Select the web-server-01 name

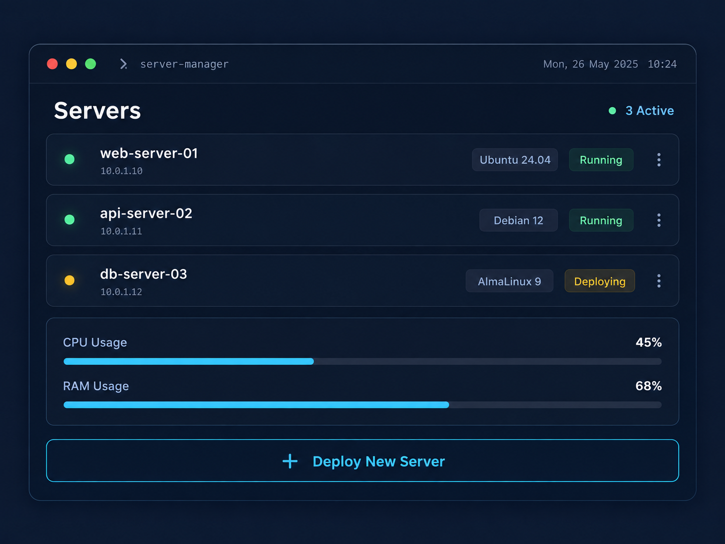click(149, 153)
